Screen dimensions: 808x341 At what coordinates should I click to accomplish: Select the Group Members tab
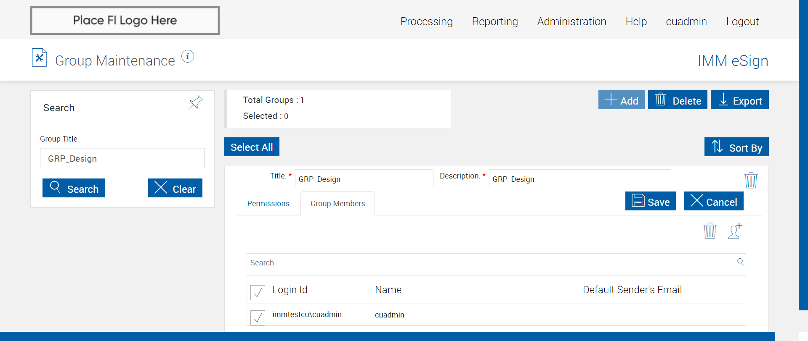(338, 204)
